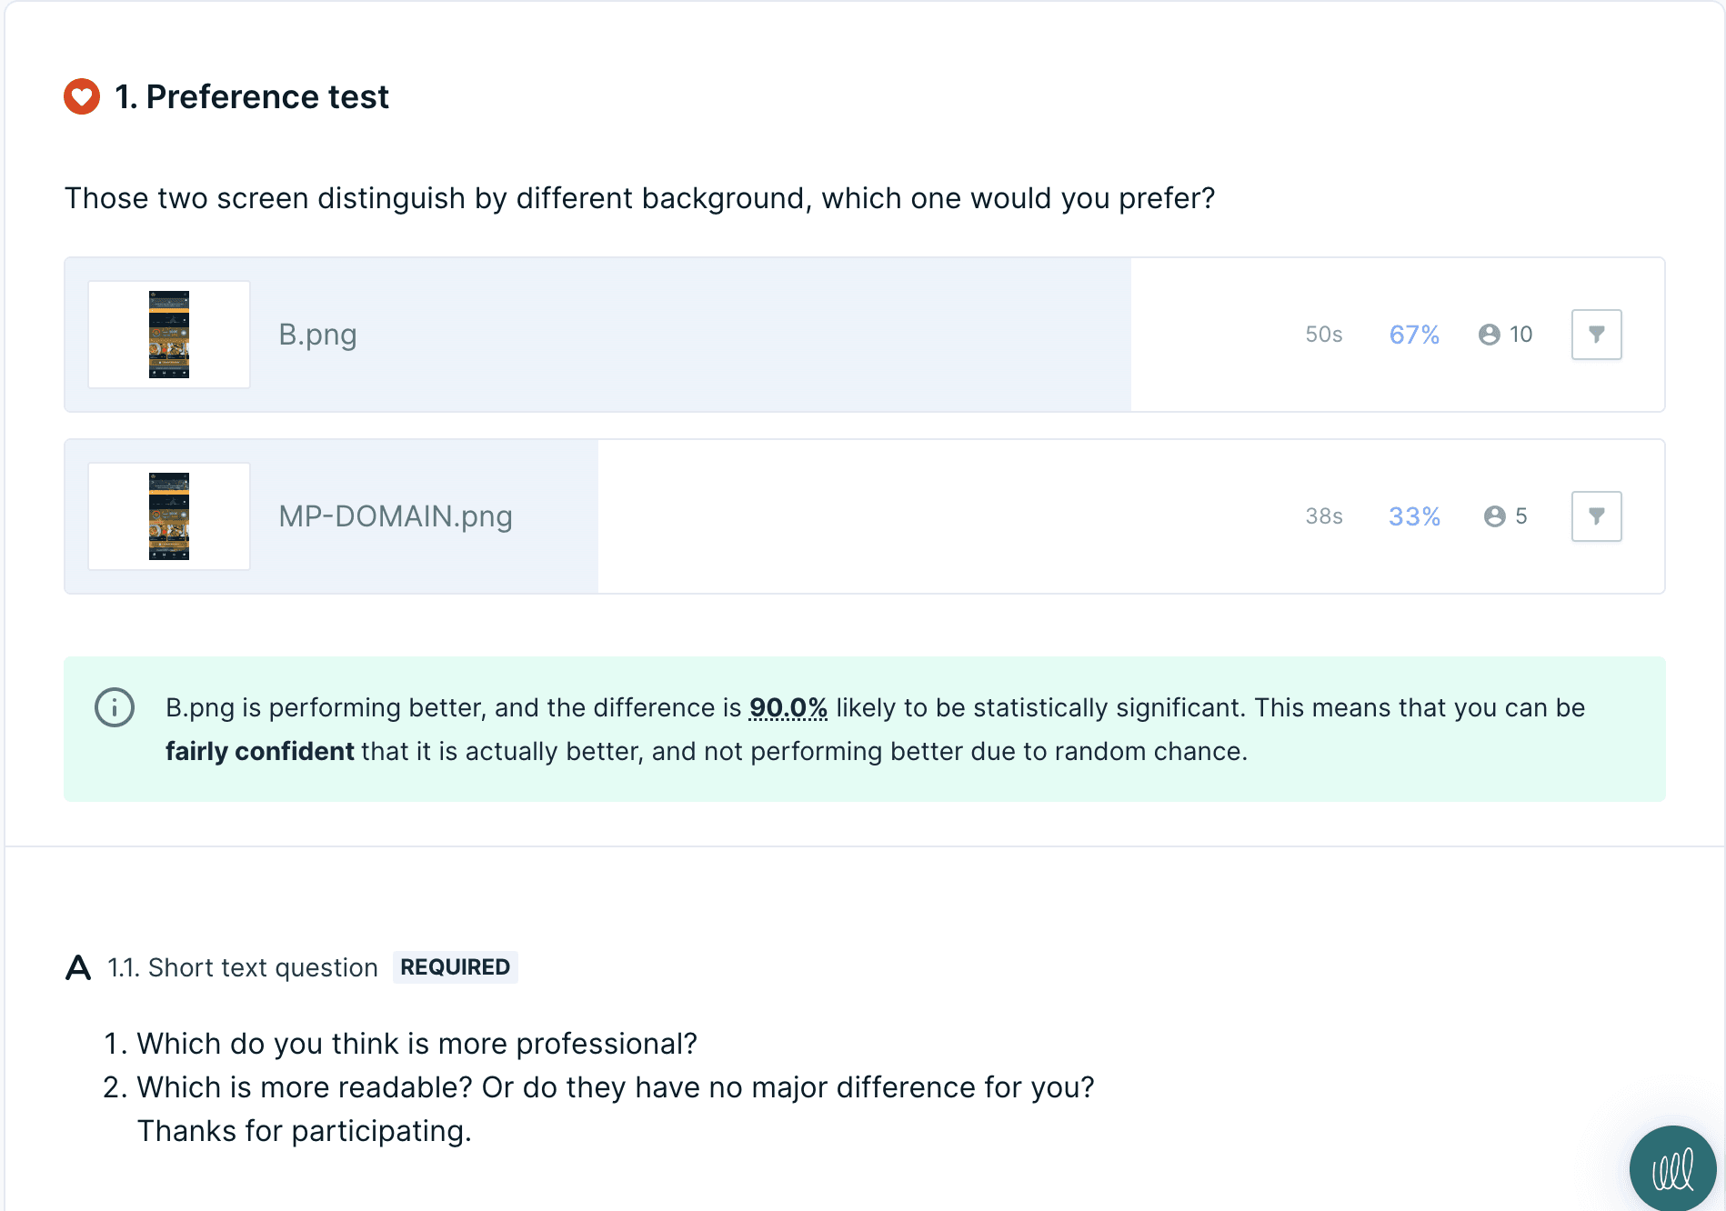
Task: Click the 1. Preference test heading
Action: pos(252,96)
